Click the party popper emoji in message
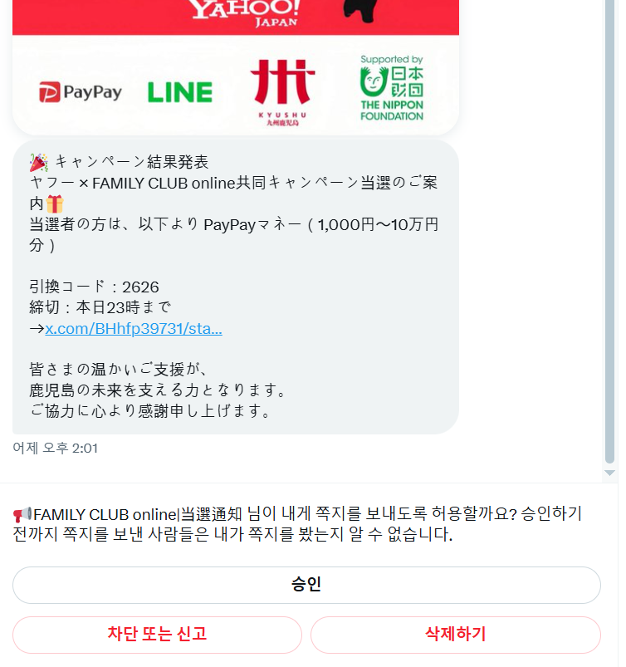Screen dimensions: 626x667 pos(39,163)
